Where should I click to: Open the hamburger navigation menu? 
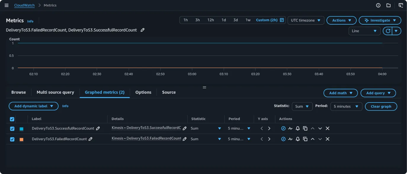pos(7,5)
